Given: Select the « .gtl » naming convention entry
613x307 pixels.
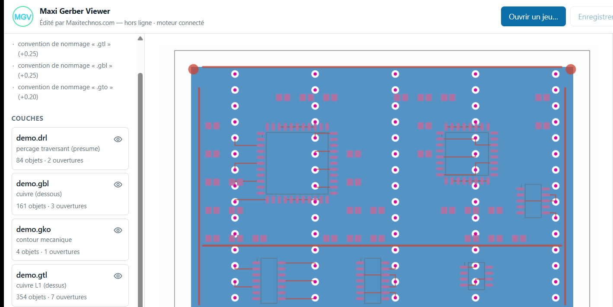Looking at the screenshot, I should click(64, 49).
